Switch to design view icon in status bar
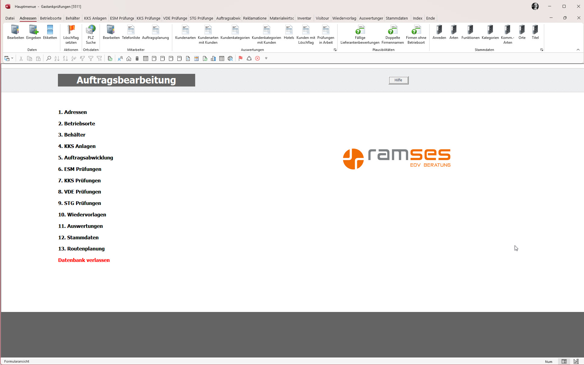The image size is (584, 365). click(576, 361)
